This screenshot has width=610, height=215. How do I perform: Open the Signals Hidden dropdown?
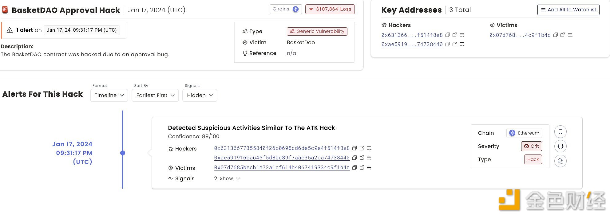tap(200, 95)
